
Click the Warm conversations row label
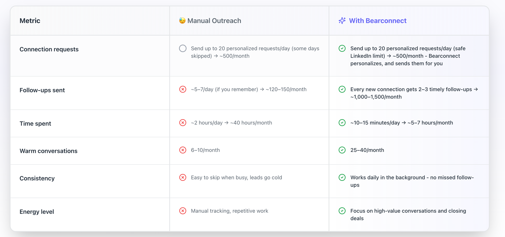pos(48,151)
